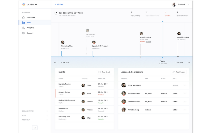The width and height of the screenshot is (210, 133).
Task: Click Edgar avatar in Monthly Review row
Action: tap(83, 85)
